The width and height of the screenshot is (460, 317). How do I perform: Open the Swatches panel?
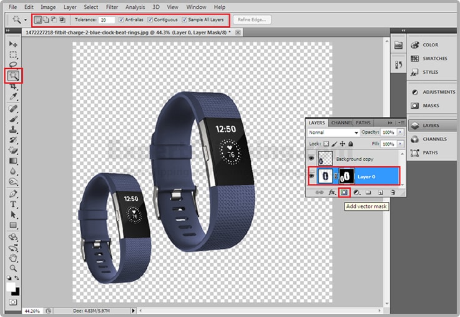point(434,58)
